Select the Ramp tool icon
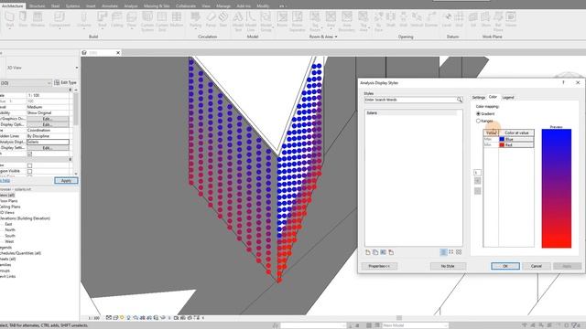Viewport: 586px width, 329px height. coord(211,16)
